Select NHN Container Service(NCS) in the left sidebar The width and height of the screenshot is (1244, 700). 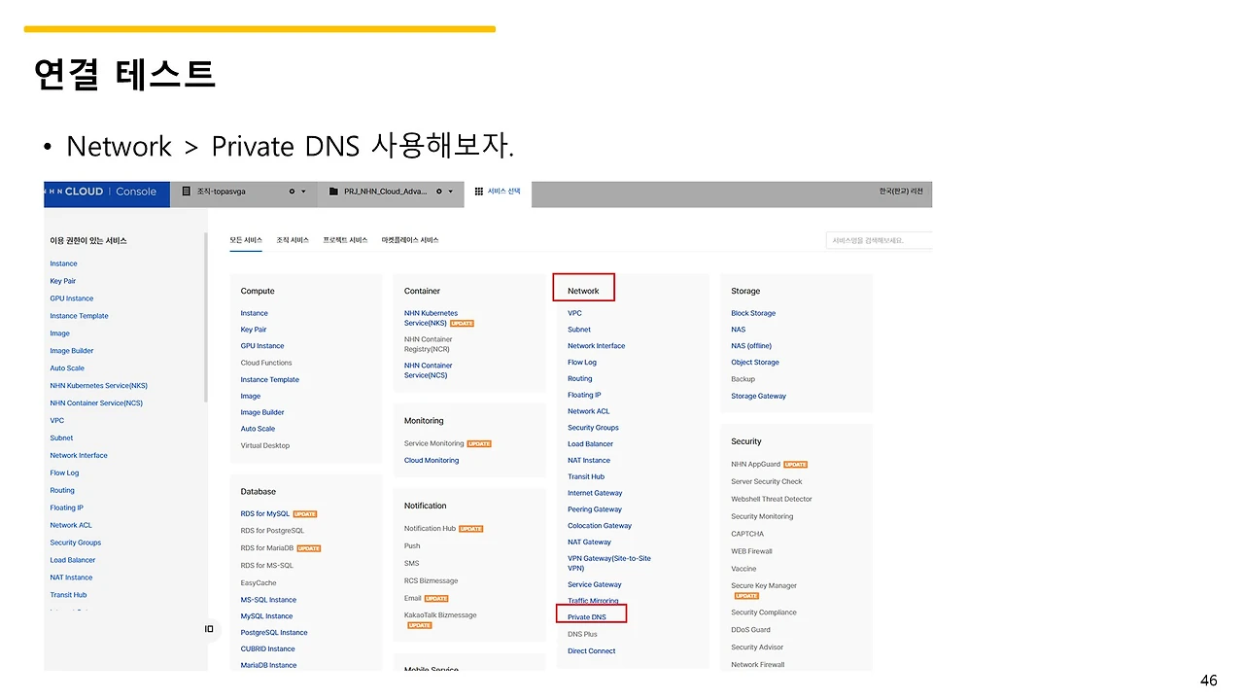coord(96,403)
